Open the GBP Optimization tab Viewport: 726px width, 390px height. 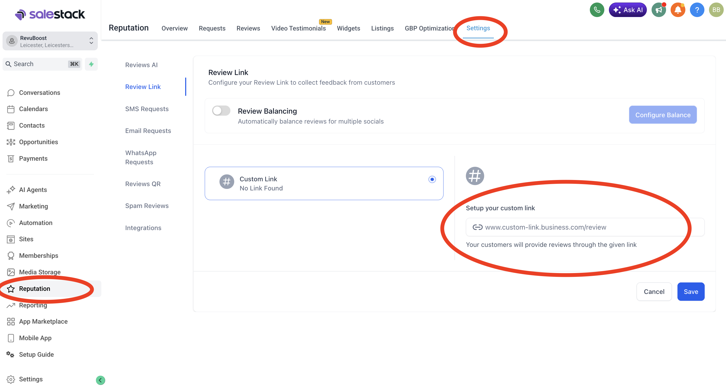coord(430,28)
